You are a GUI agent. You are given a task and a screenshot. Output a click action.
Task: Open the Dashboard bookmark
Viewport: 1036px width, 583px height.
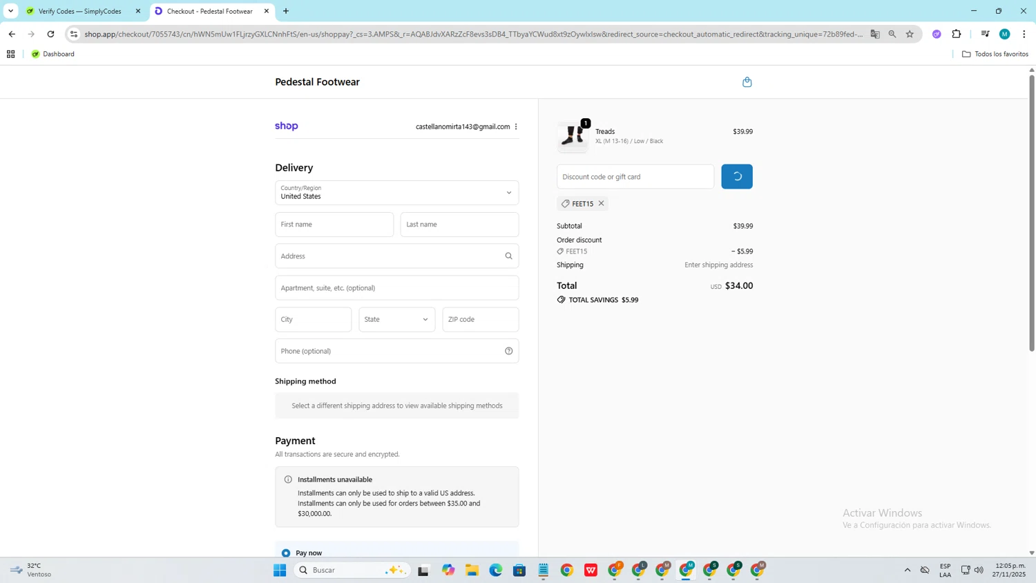[x=53, y=54]
